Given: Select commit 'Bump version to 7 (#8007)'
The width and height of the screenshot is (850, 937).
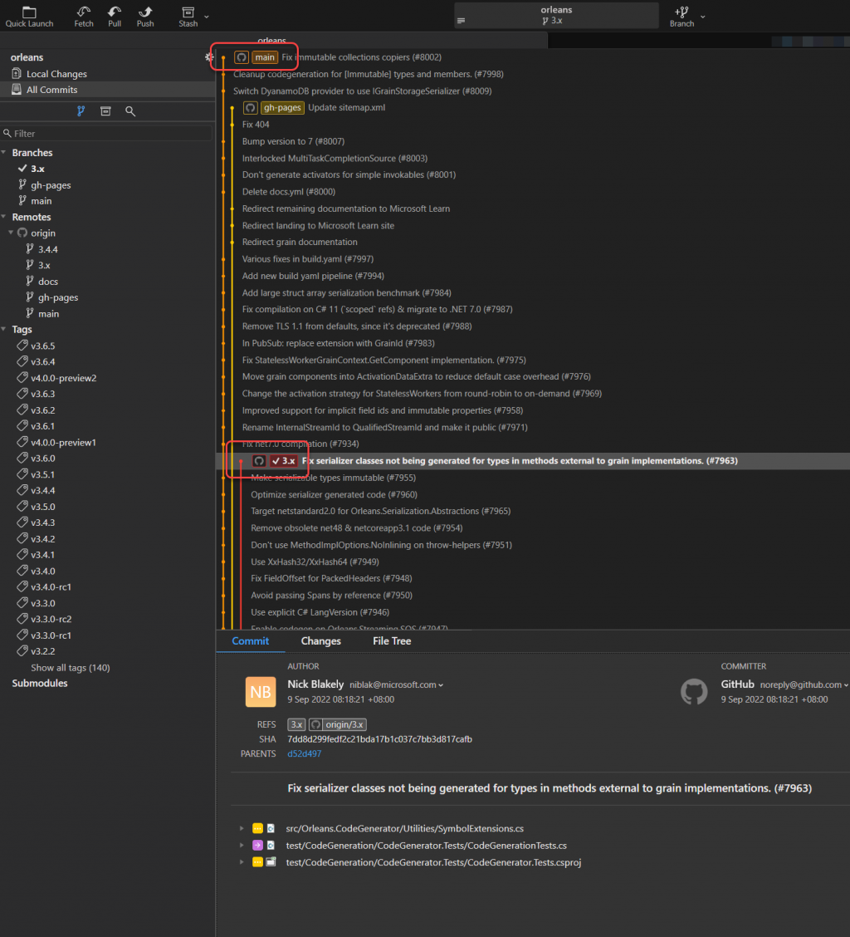Looking at the screenshot, I should coord(293,141).
